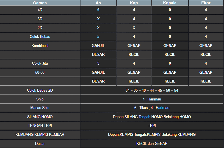Select the Colok Bebas 2D label

tap(40, 90)
